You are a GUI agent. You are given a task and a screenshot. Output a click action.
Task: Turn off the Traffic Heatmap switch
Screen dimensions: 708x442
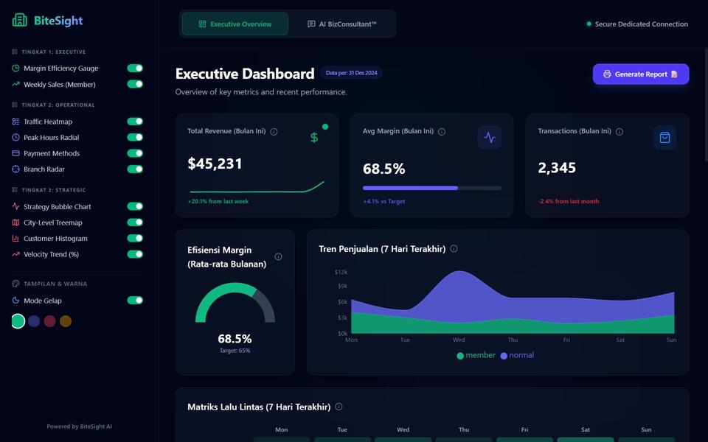(135, 122)
